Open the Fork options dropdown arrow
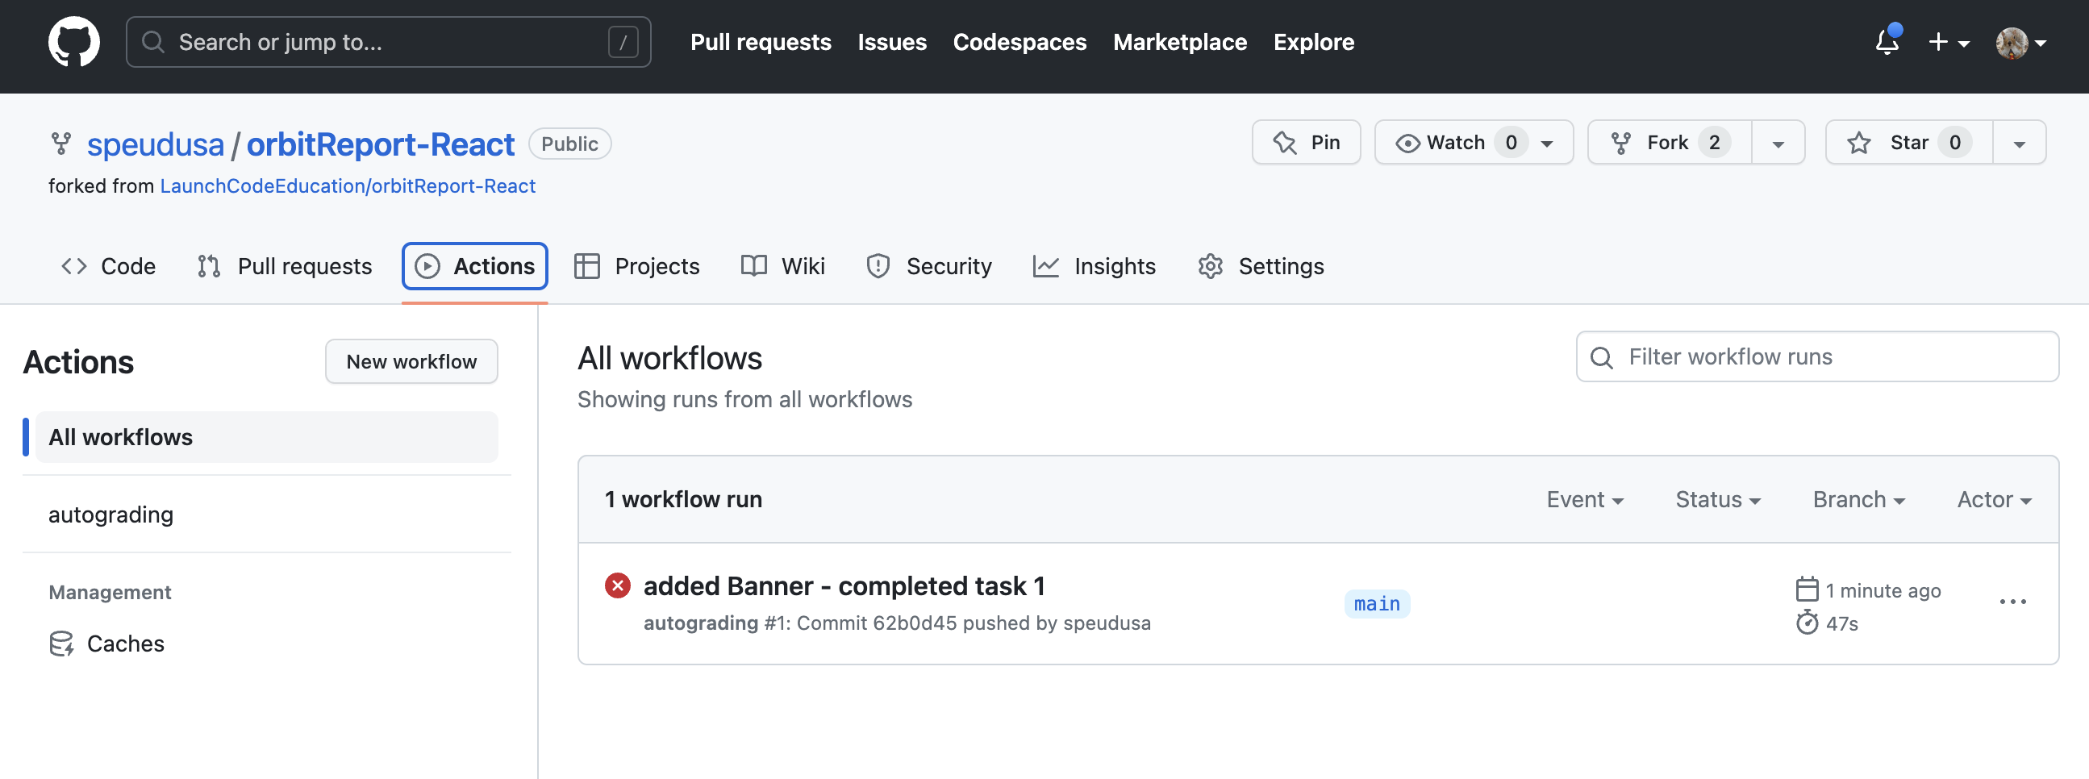 (1778, 144)
